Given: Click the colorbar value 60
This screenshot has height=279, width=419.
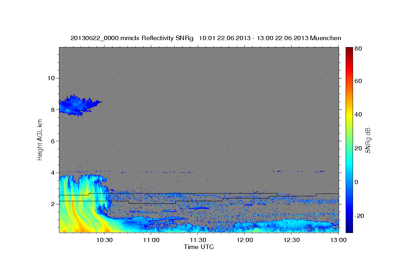Looking at the screenshot, I should coord(358,81).
